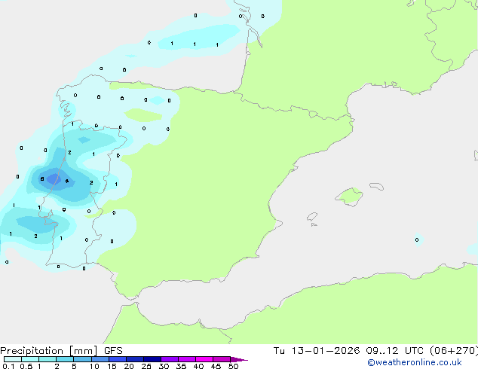The width and height of the screenshot is (478, 369).
Task: Click the 'Tu 13-01-2026' date text
Action: (317, 351)
